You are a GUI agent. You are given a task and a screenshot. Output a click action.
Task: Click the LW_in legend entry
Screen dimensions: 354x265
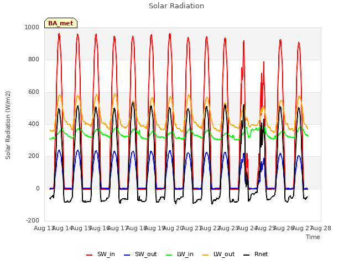tap(180, 255)
